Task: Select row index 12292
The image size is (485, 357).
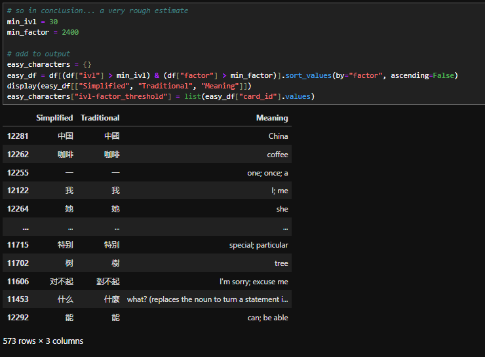Action: pos(19,318)
